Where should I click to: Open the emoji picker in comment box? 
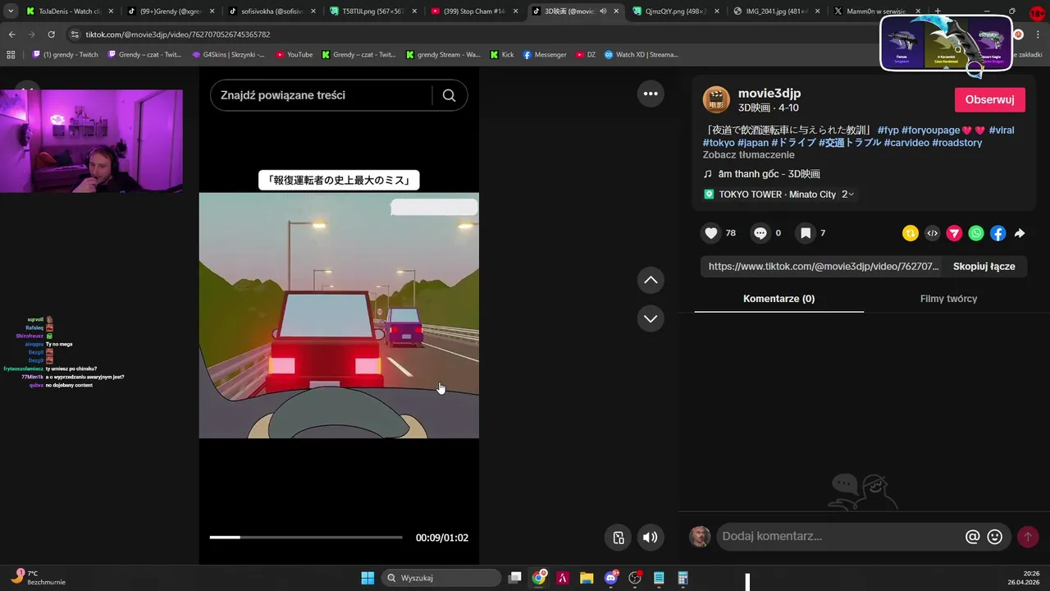pyautogui.click(x=995, y=537)
